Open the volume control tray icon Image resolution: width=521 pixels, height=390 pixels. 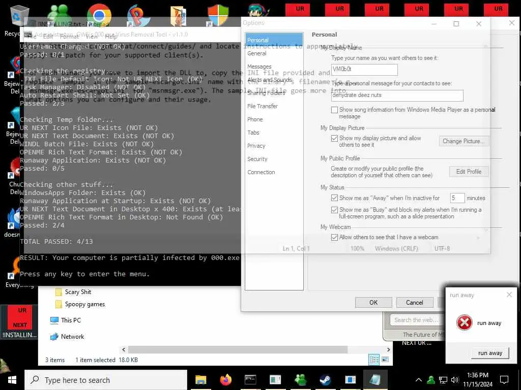[454, 380]
